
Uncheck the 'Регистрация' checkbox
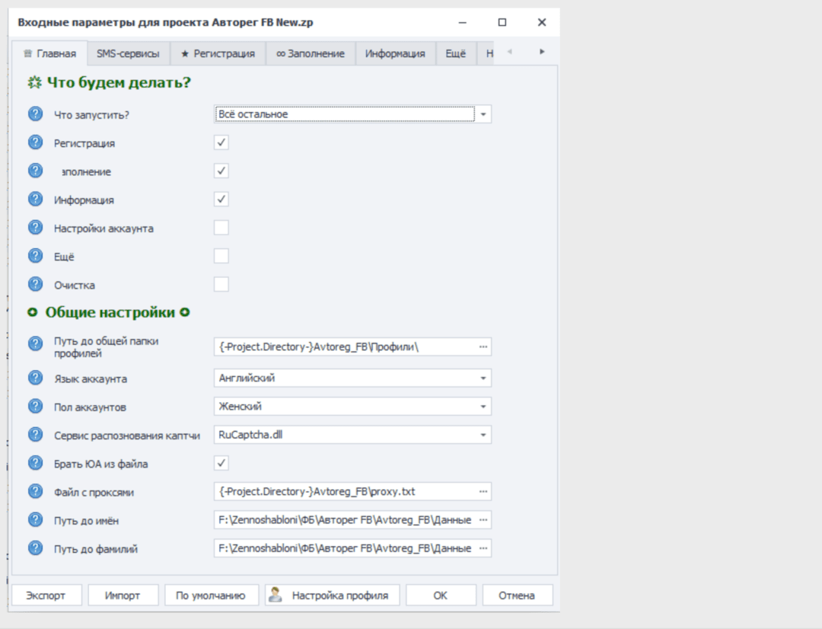(x=221, y=142)
